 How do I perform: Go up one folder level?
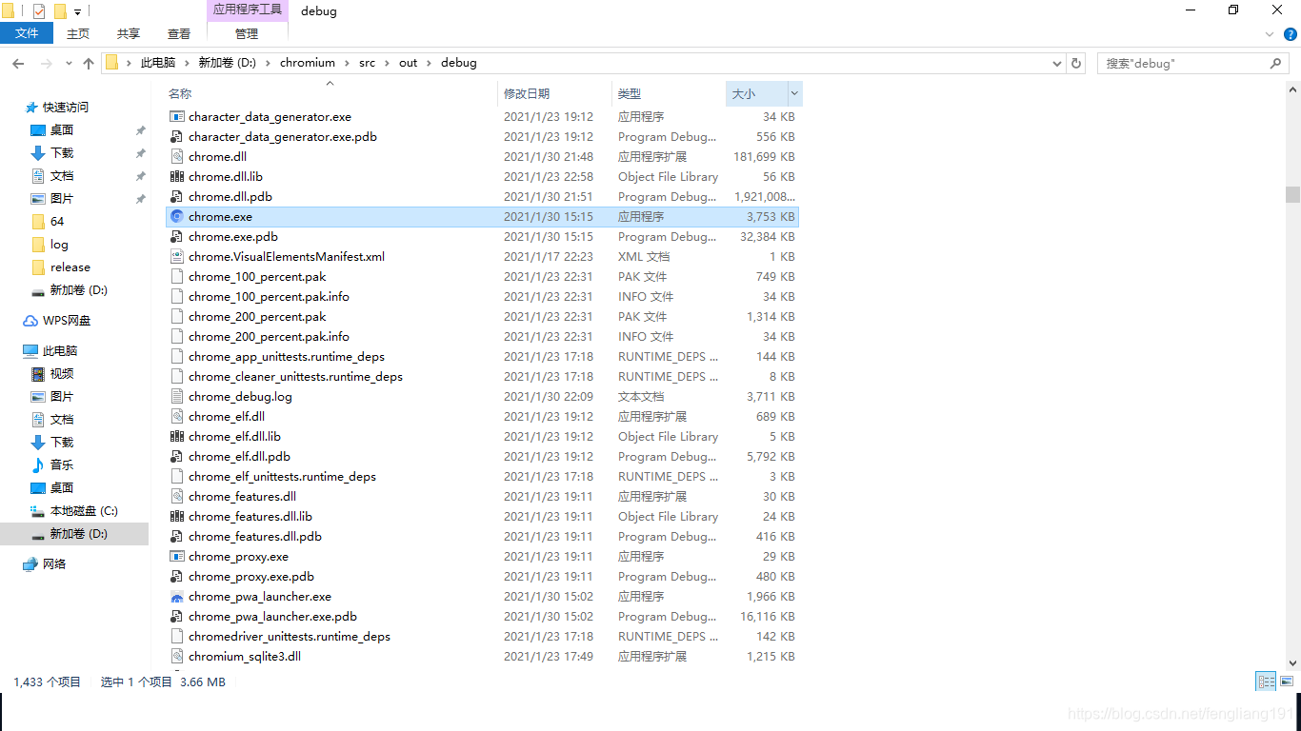click(89, 63)
